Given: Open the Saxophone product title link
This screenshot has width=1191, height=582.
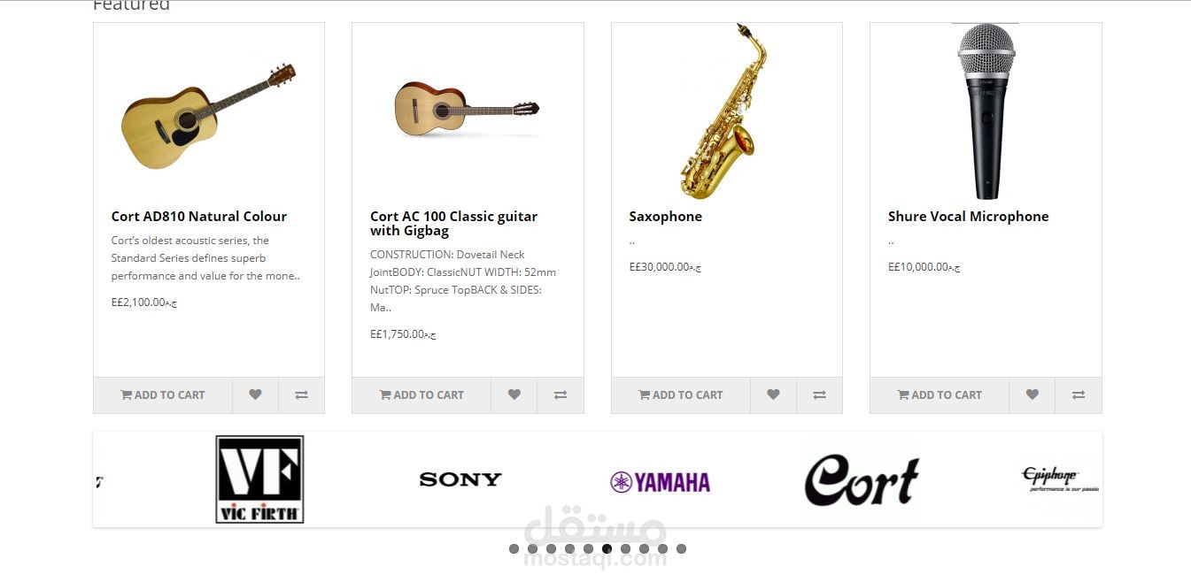Looking at the screenshot, I should (x=665, y=217).
